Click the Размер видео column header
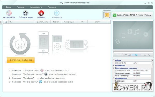The height and width of the screenshot is (97, 155). [69, 22]
